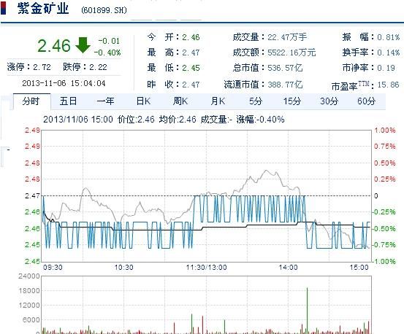
Task: Click the 总市值 536.57亿 value
Action: coord(285,68)
